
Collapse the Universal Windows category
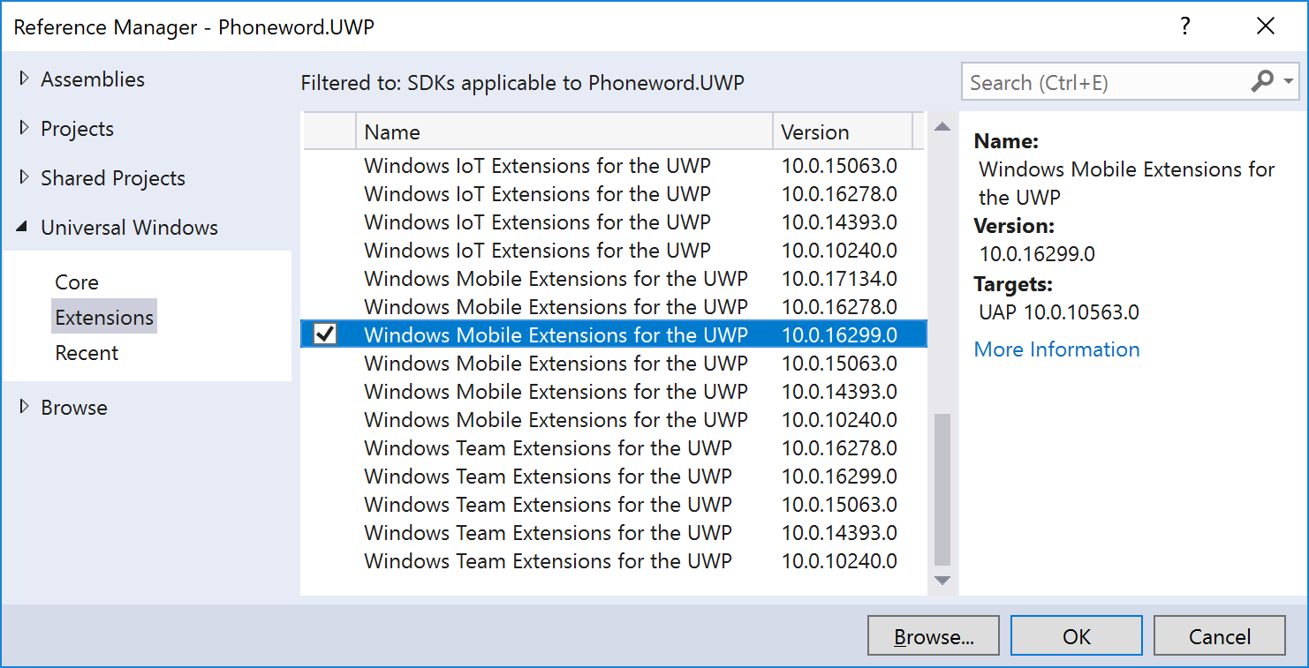[x=23, y=228]
